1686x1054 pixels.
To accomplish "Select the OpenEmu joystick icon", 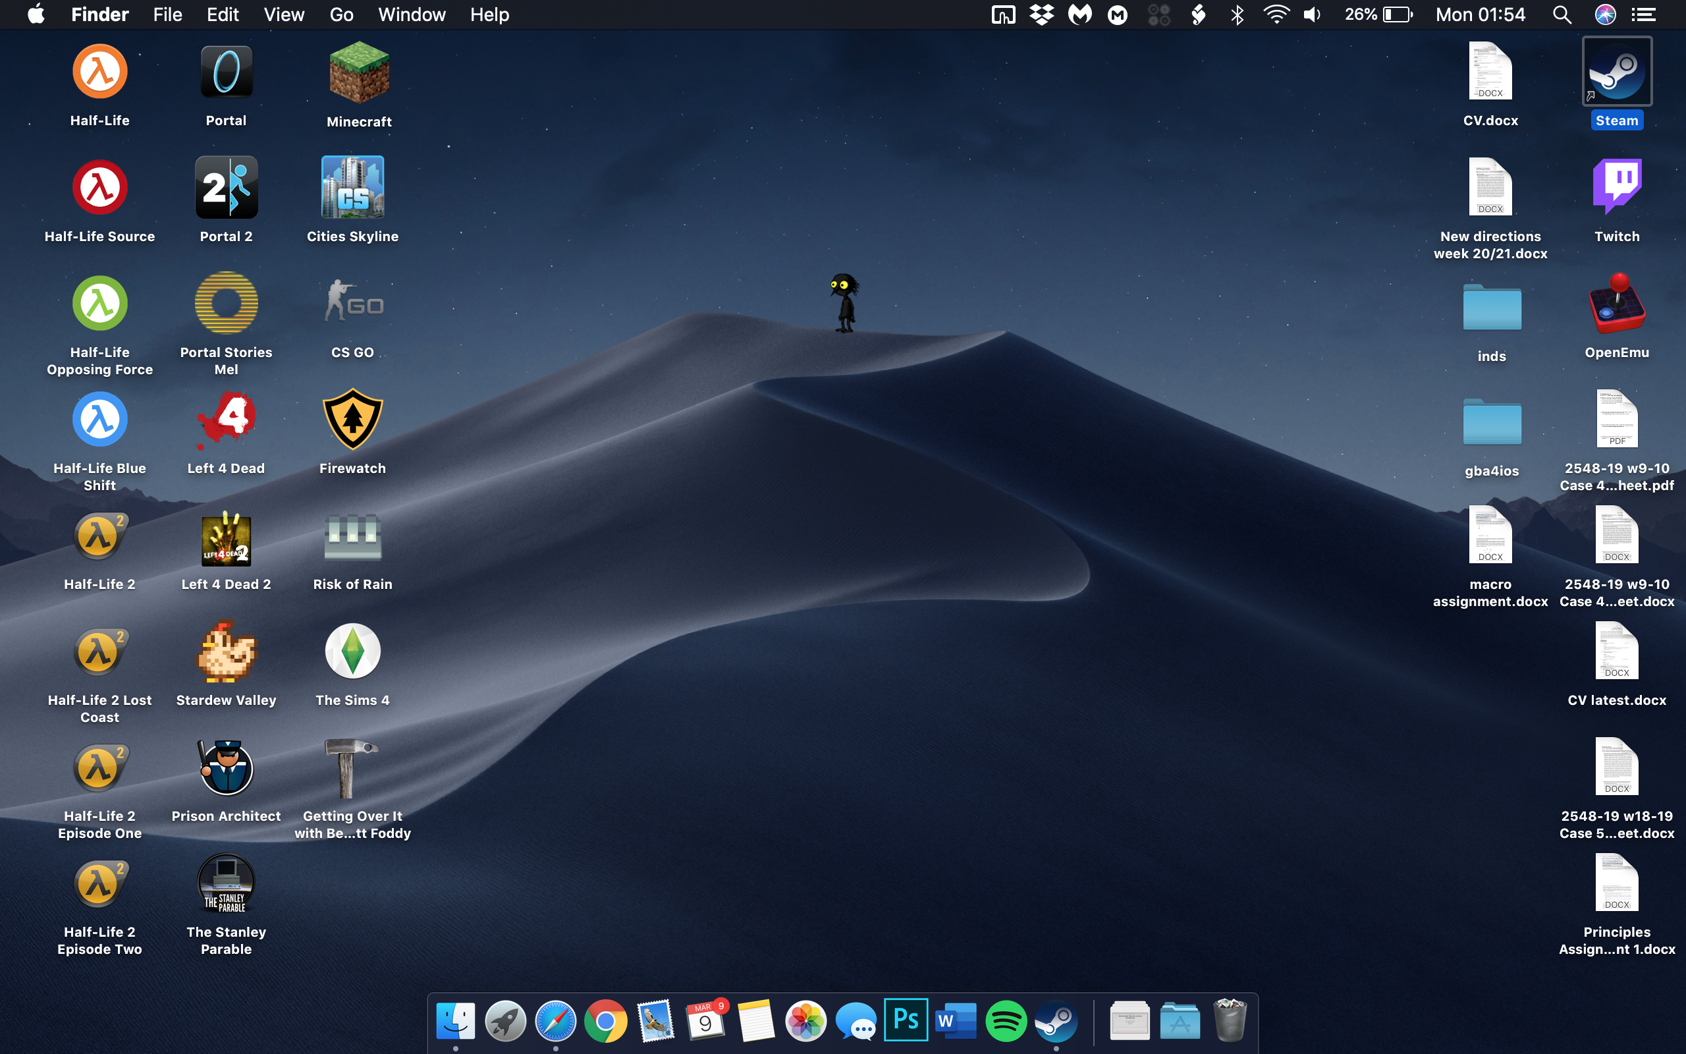I will point(1616,304).
